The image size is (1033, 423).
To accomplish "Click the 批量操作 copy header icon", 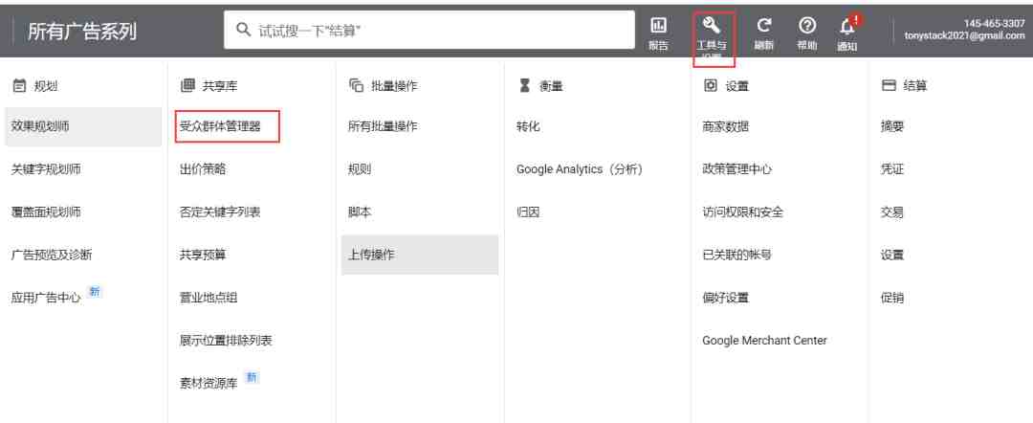I will [357, 86].
